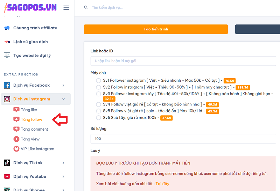Click the TikTok icon in sidebar
Image resolution: width=280 pixels, height=191 pixels.
[7, 163]
